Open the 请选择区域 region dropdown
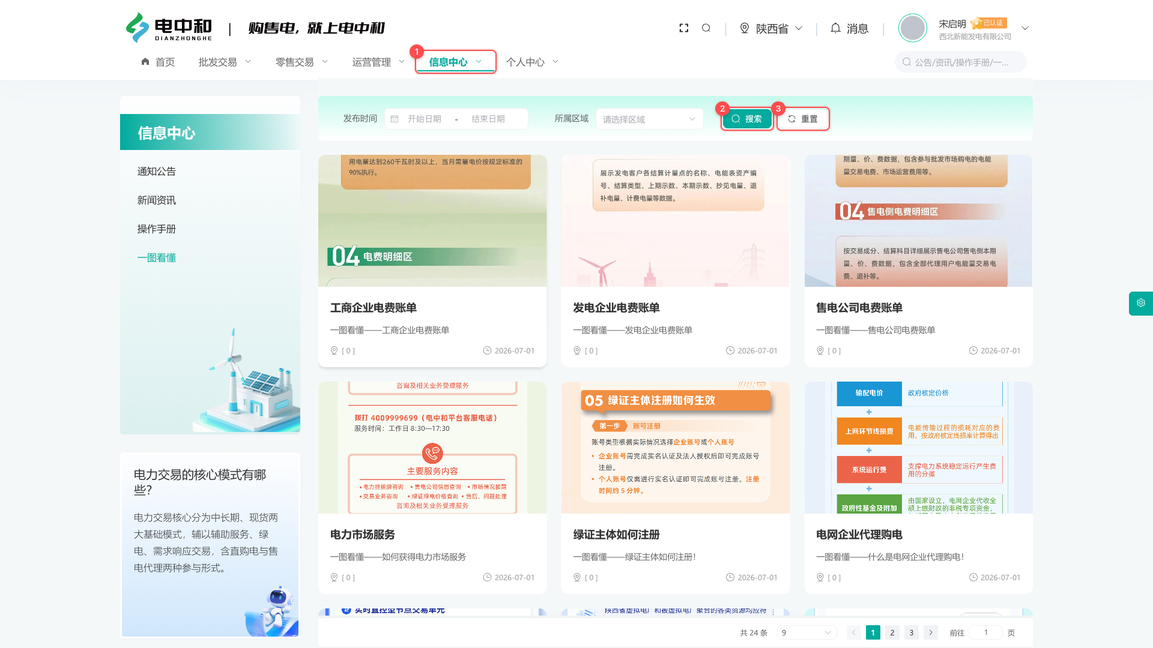1153x648 pixels. pos(650,119)
